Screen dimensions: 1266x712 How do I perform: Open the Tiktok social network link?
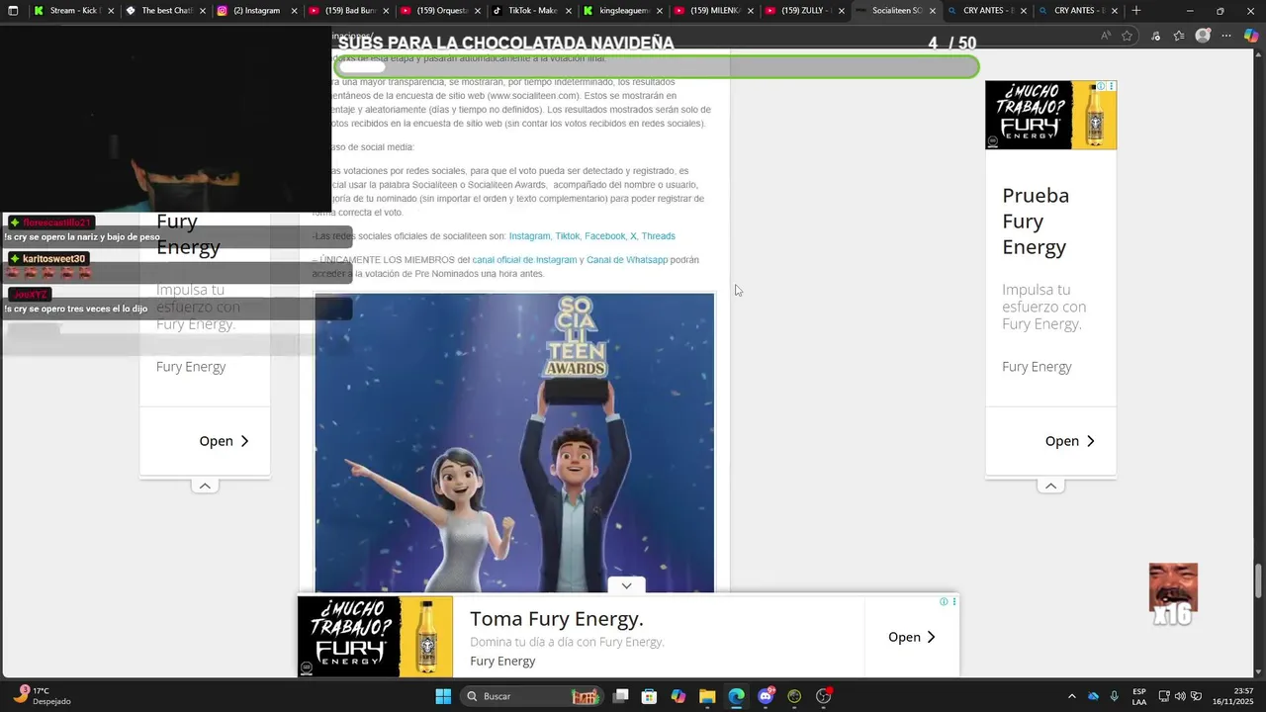568,236
